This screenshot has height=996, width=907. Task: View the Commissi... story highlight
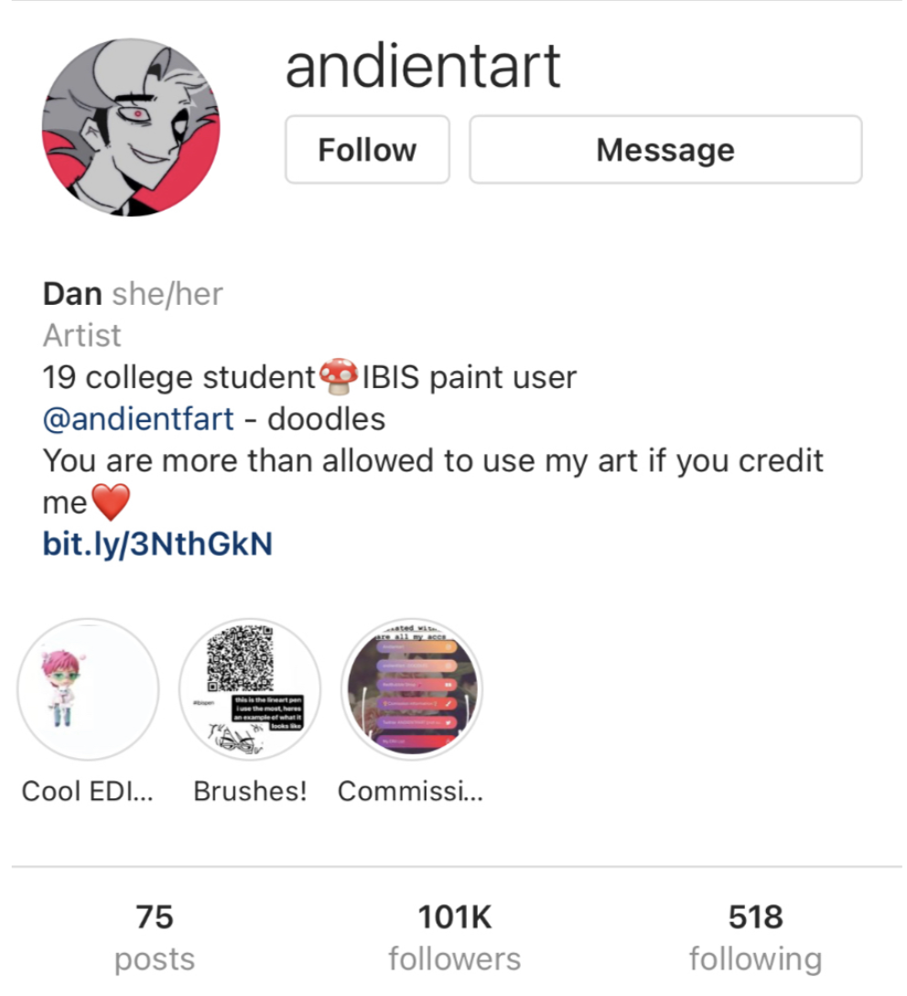point(412,689)
